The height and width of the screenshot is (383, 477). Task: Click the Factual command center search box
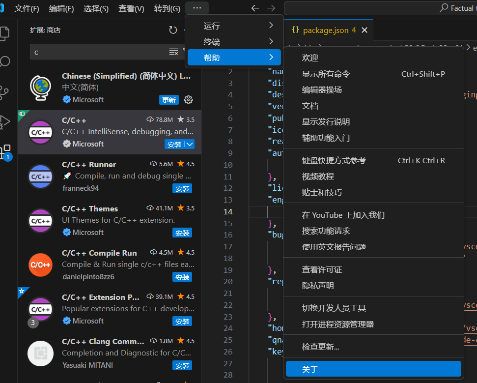380,8
